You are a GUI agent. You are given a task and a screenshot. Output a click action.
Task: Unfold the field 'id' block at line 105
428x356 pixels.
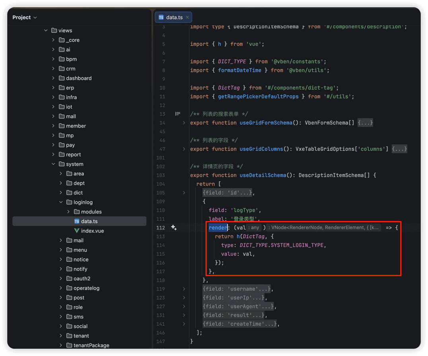[184, 193]
